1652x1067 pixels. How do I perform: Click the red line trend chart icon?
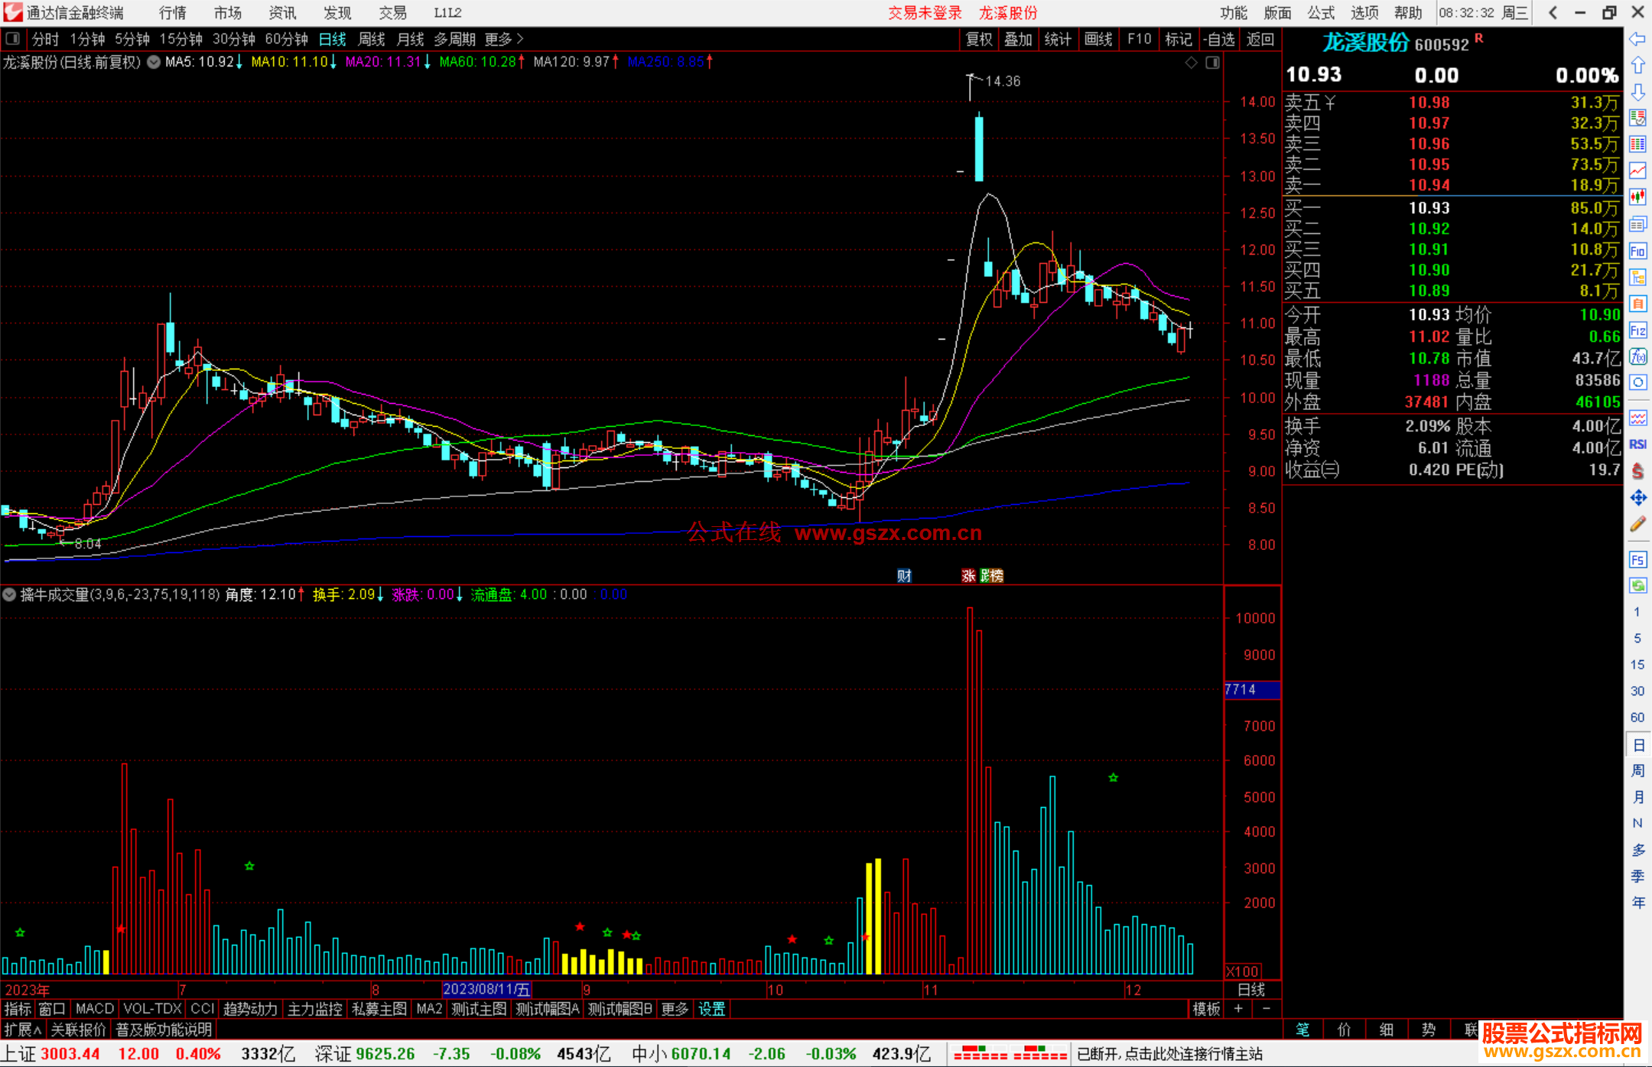(x=1637, y=171)
